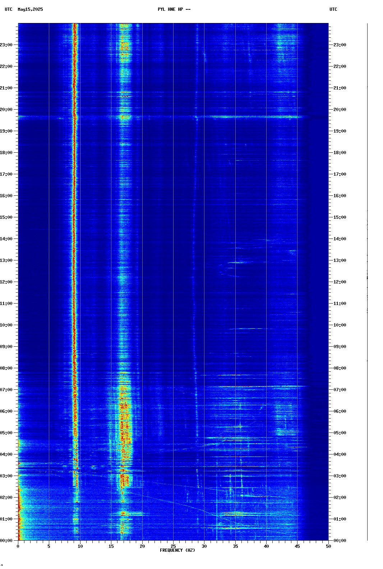383x569 pixels.
Task: Select the left 07:00 time label
Action: (6, 390)
